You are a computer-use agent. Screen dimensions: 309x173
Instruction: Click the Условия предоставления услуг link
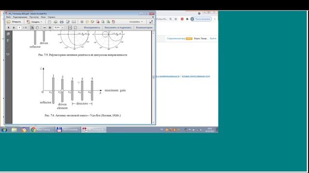click(x=196, y=76)
